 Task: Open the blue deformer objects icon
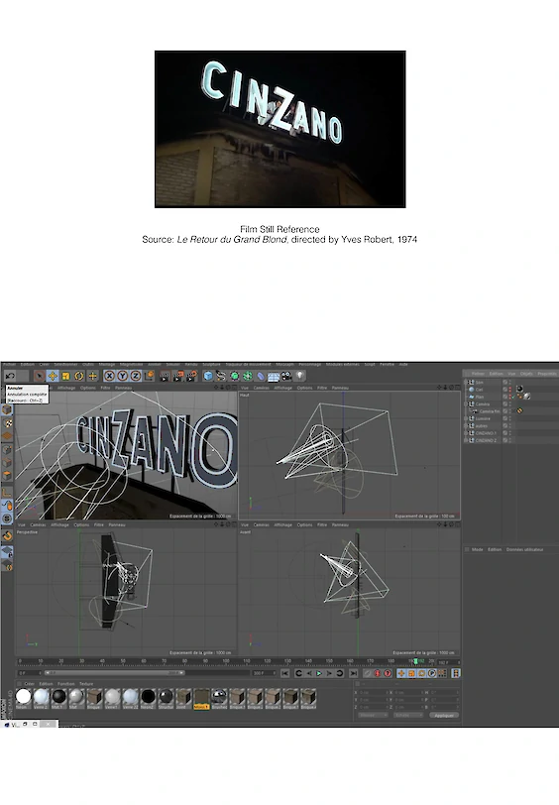click(x=261, y=376)
